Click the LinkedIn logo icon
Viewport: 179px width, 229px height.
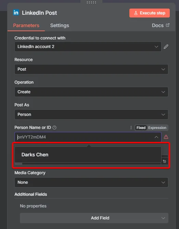pyautogui.click(x=16, y=13)
